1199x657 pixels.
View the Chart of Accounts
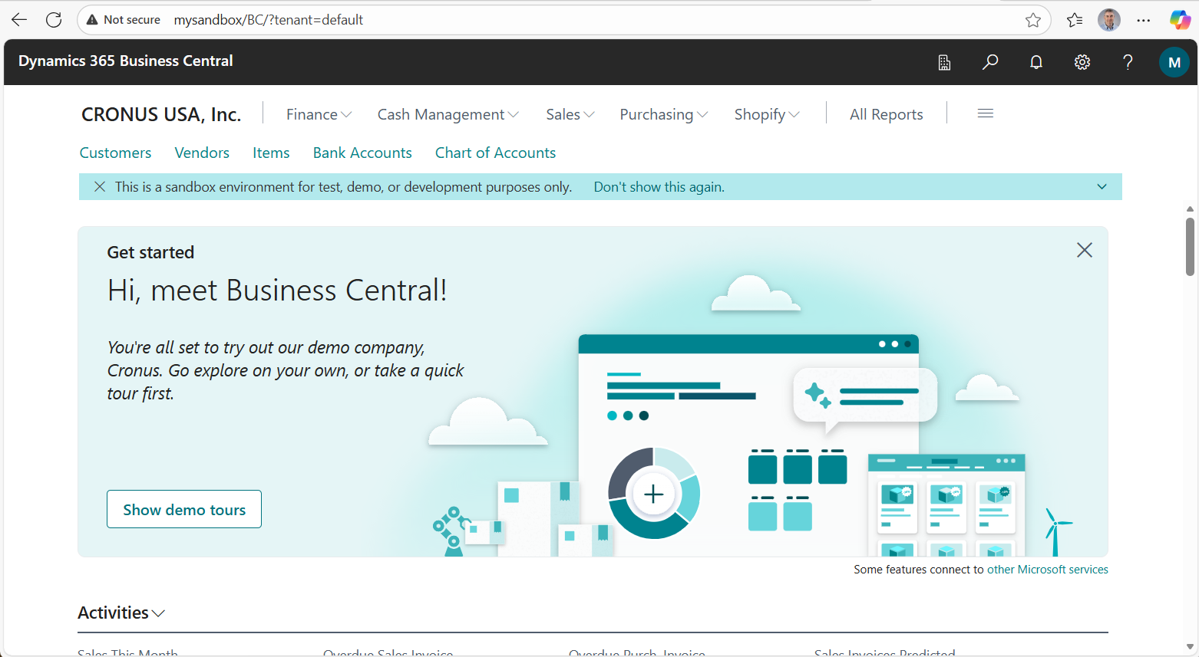(495, 153)
